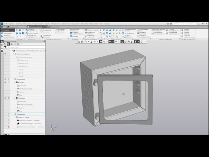Collapse the Крышка component node

click(15, 98)
